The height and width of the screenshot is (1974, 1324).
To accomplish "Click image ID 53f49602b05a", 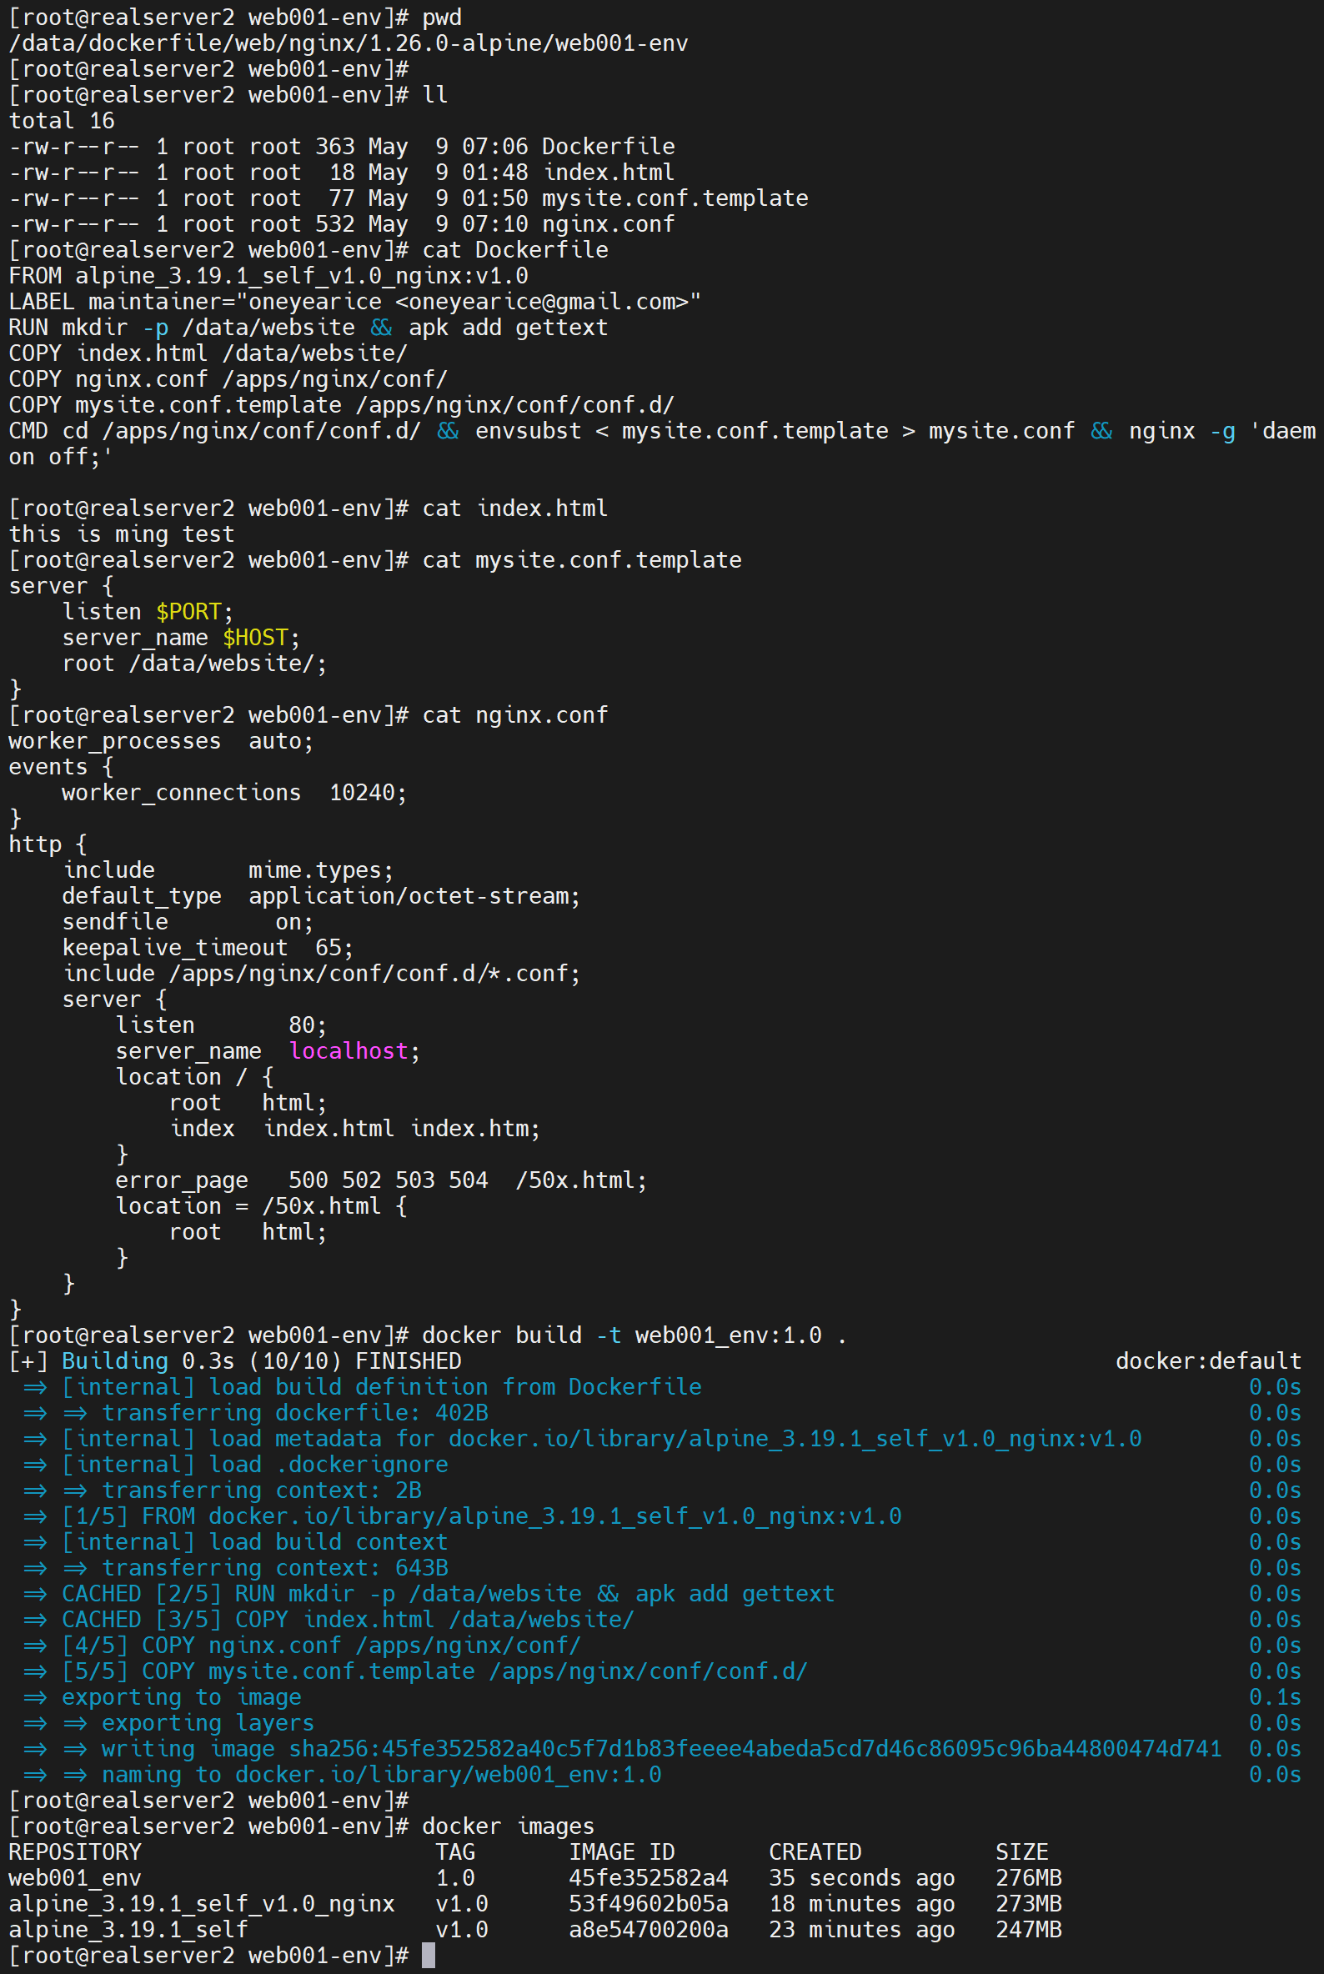I will pos(648,1904).
